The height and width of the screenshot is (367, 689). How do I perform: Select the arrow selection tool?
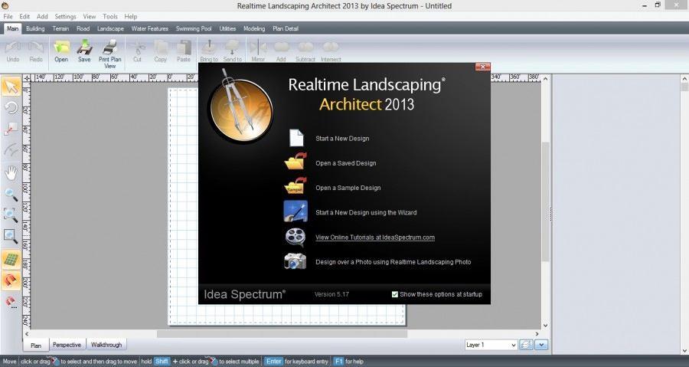coord(11,86)
